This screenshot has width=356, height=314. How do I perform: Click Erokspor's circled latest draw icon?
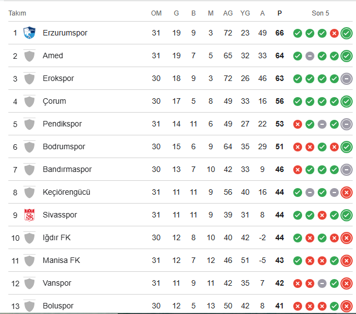pos(347,79)
